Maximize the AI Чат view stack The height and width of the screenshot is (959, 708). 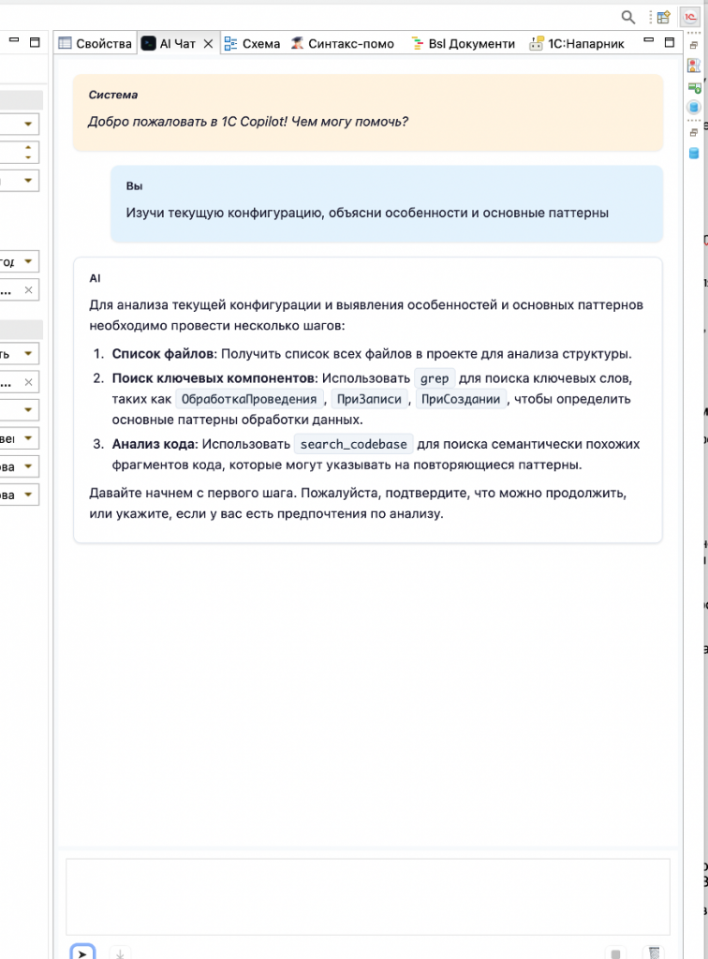coord(670,42)
